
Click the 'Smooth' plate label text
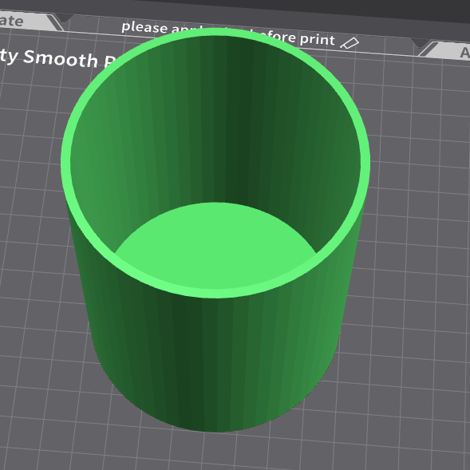pyautogui.click(x=61, y=58)
